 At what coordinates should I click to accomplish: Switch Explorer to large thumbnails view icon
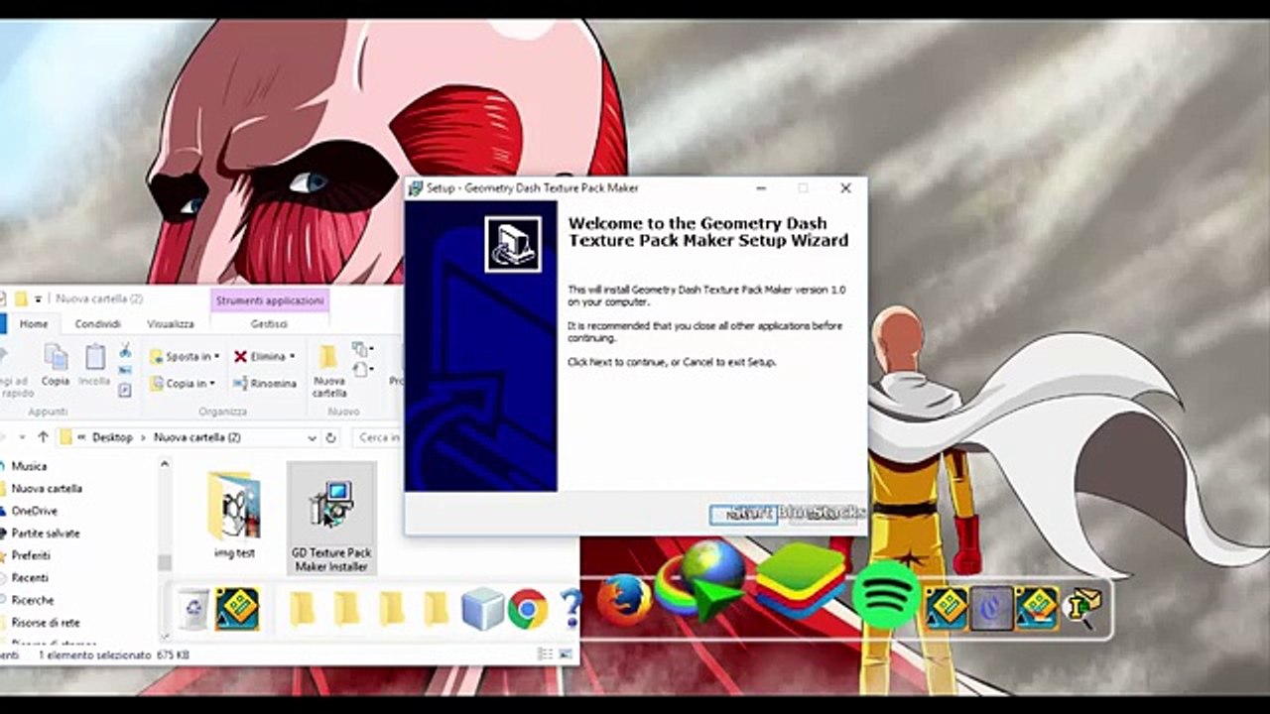point(566,654)
